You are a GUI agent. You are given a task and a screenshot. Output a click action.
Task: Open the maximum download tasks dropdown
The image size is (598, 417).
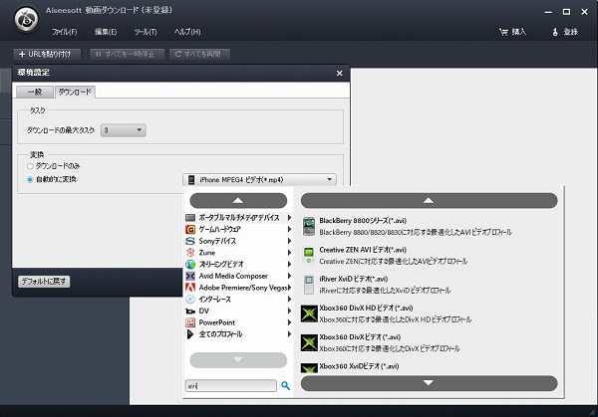(123, 130)
